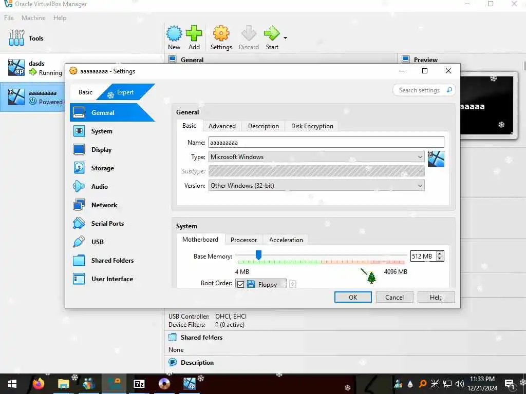The width and height of the screenshot is (526, 394).
Task: Open the notification center icon
Action: tap(509, 384)
